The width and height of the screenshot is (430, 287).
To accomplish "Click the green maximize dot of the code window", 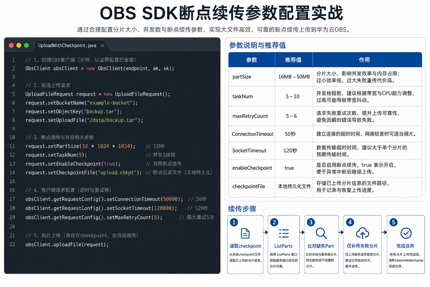I will click(26, 45).
